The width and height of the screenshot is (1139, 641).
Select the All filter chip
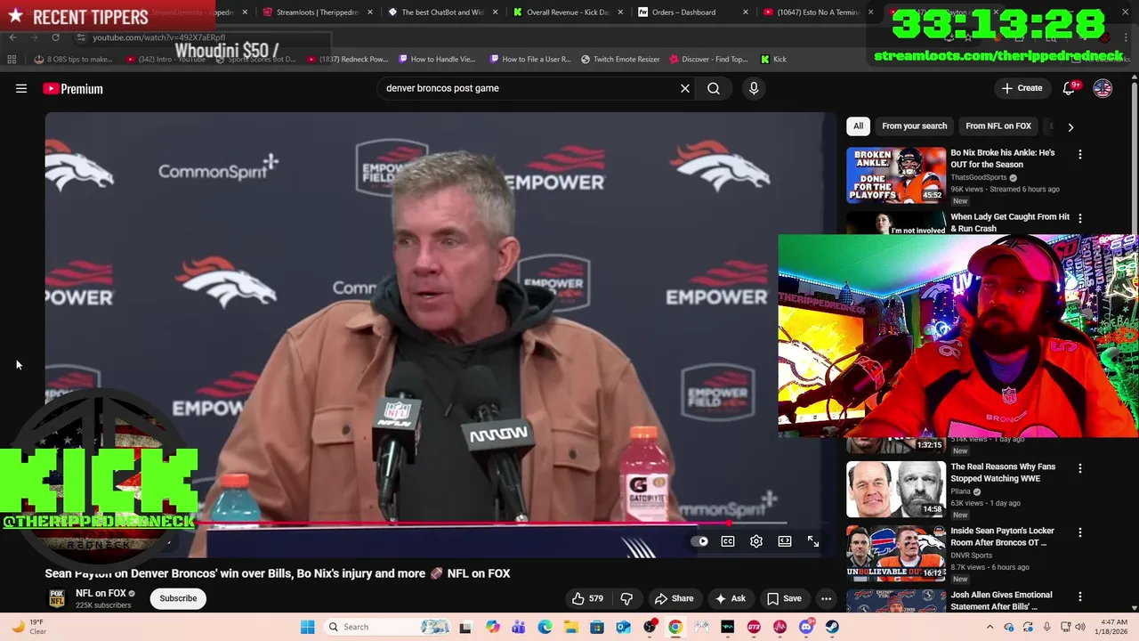click(858, 126)
